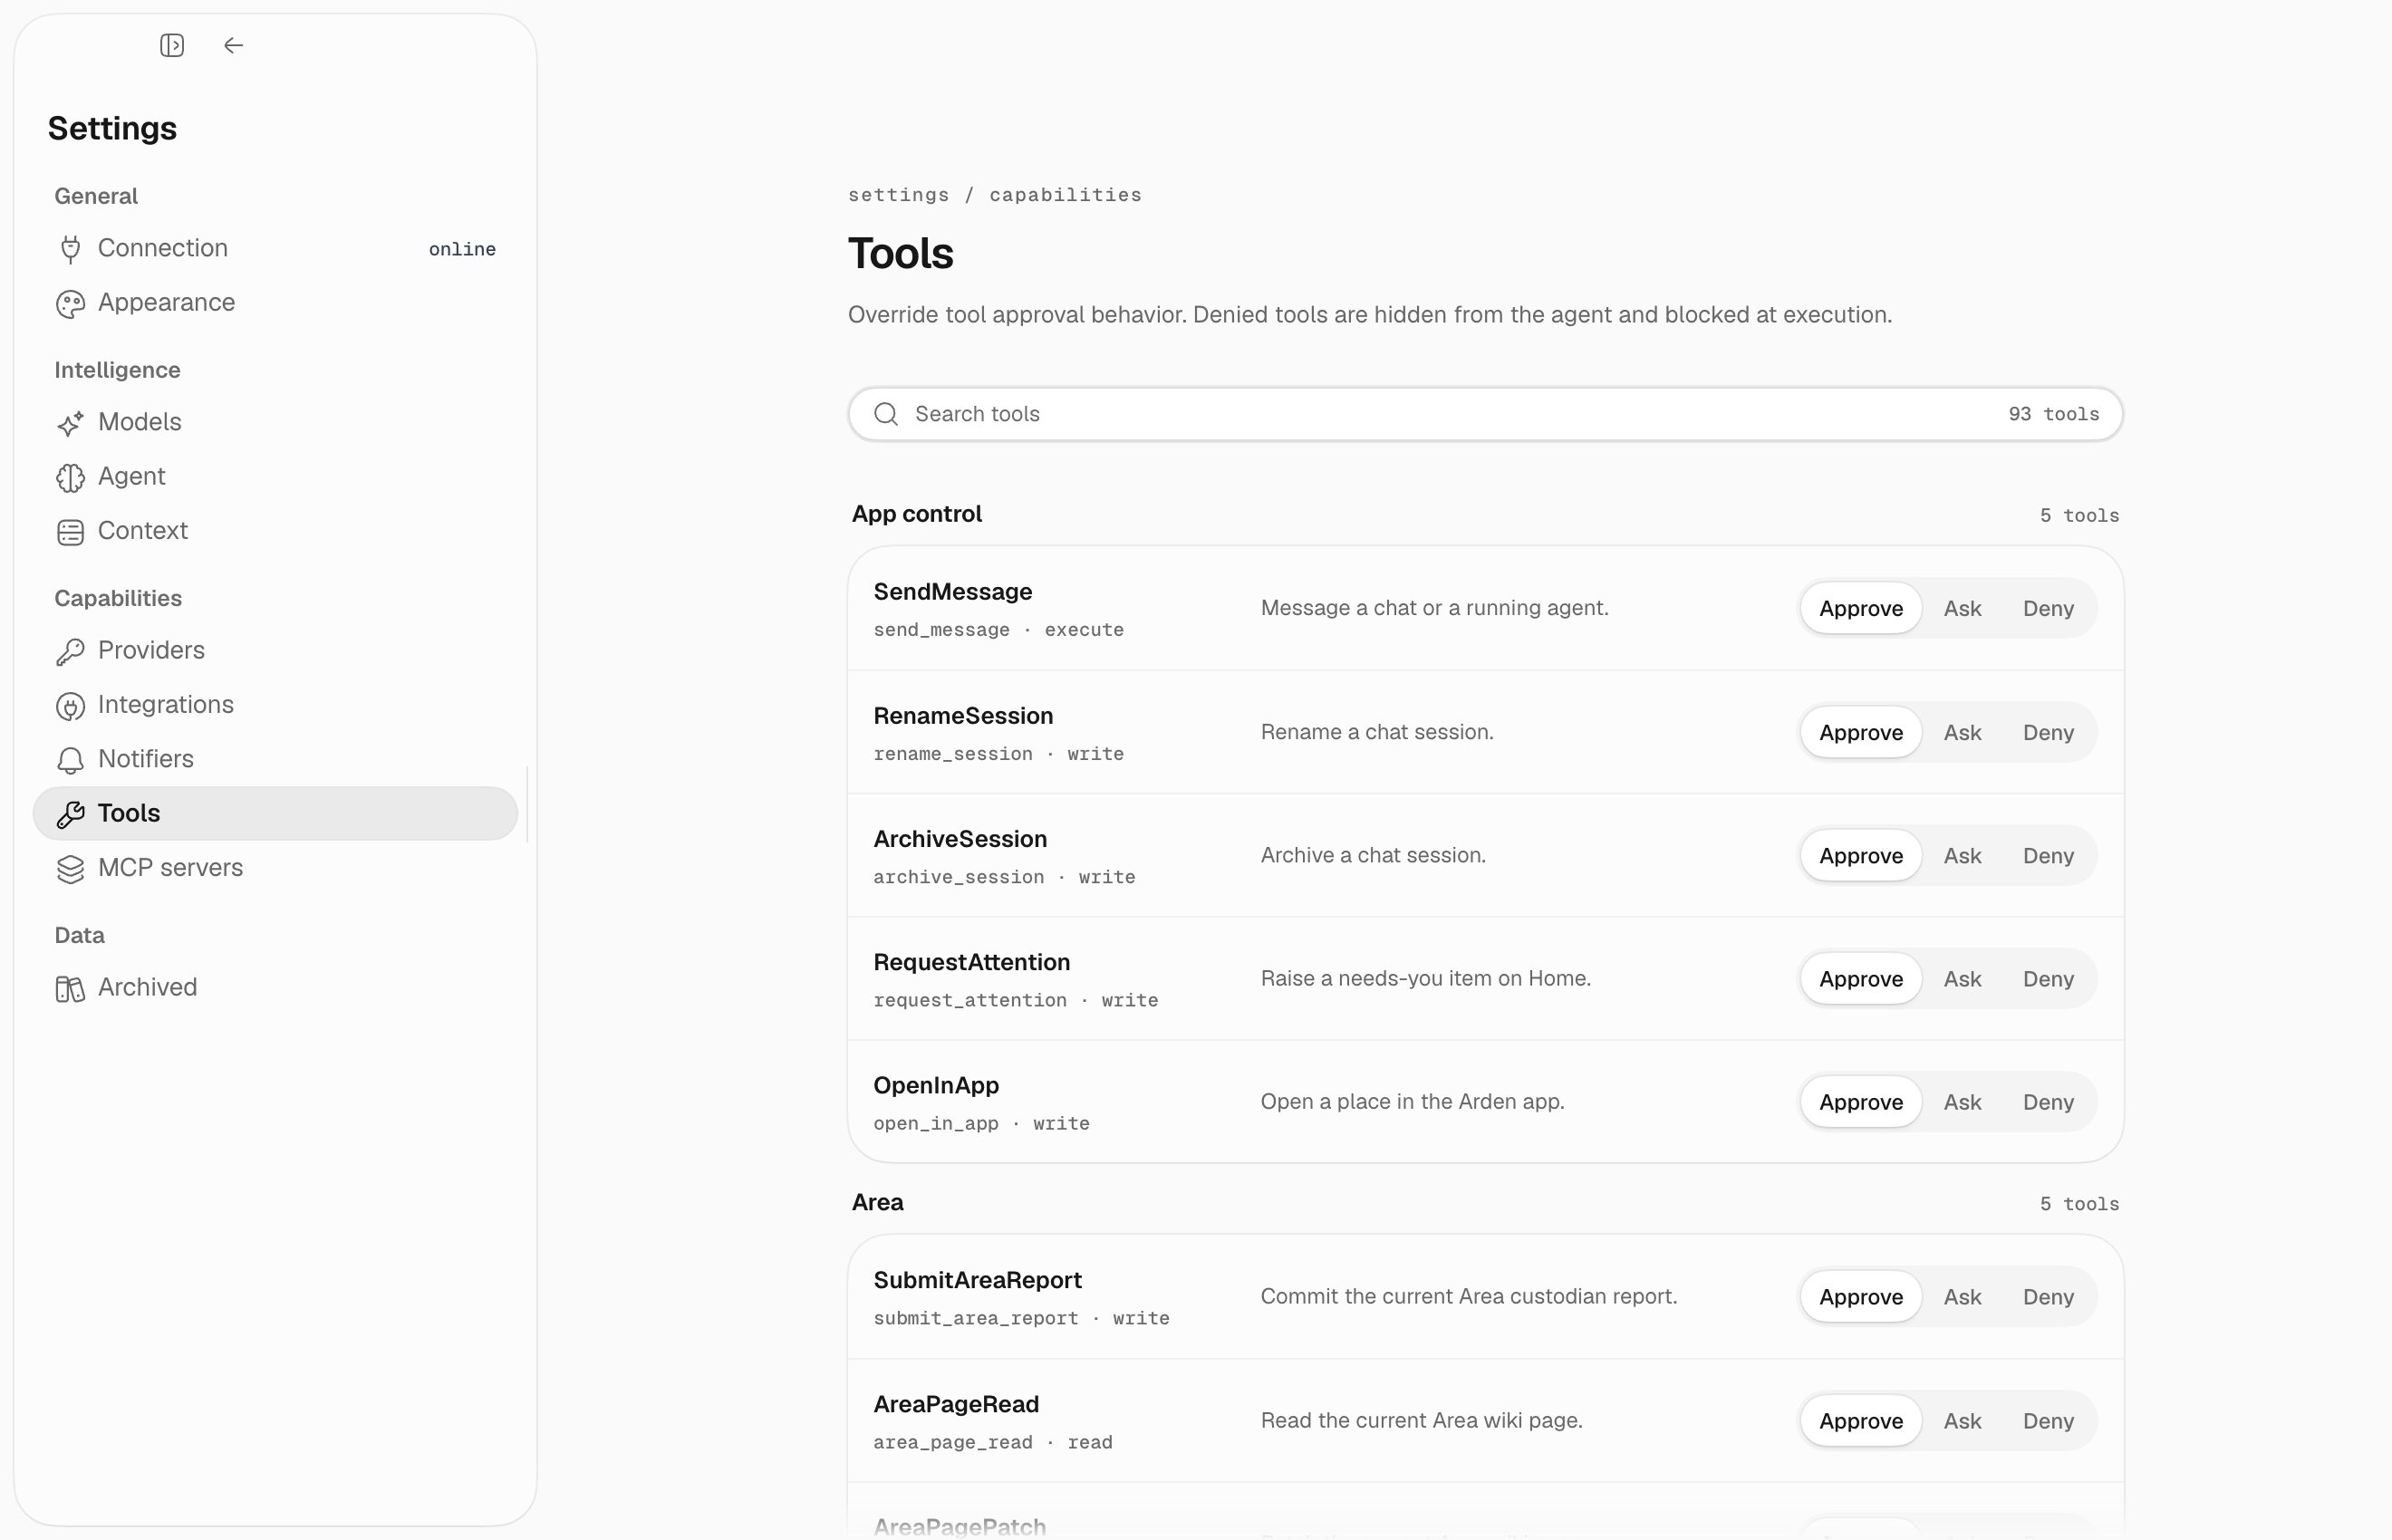Image resolution: width=2392 pixels, height=1540 pixels.
Task: Click the 'online' connection status
Action: point(462,249)
